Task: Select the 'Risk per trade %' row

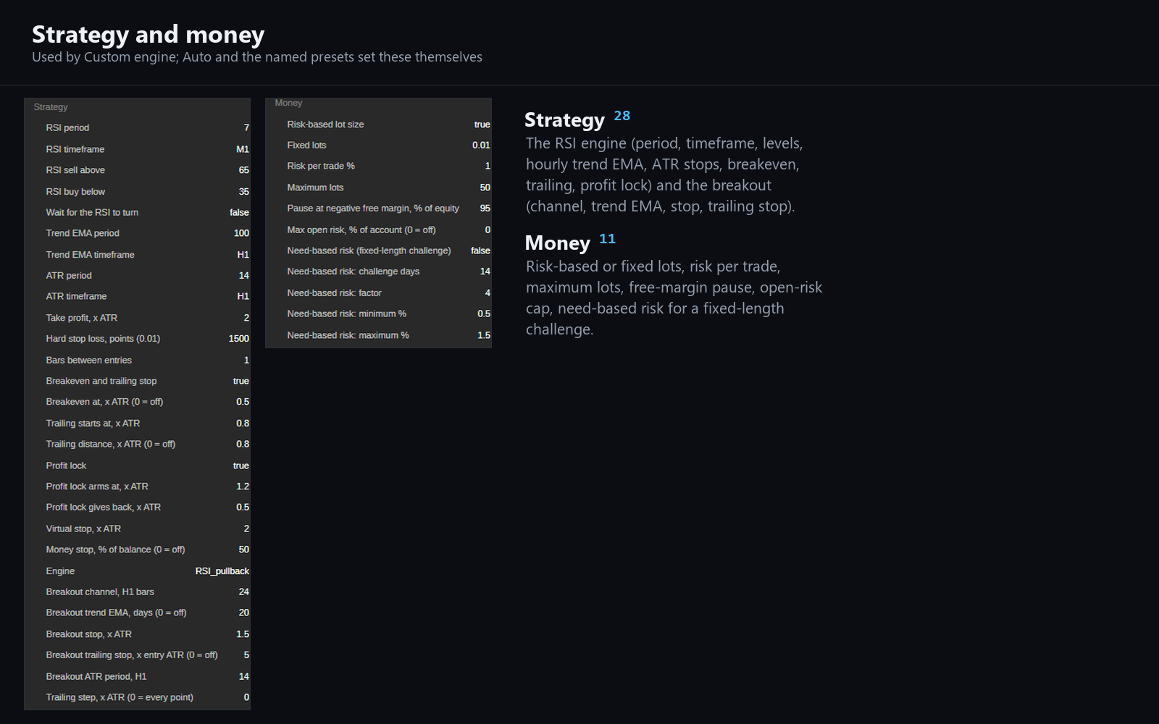Action: coord(378,167)
